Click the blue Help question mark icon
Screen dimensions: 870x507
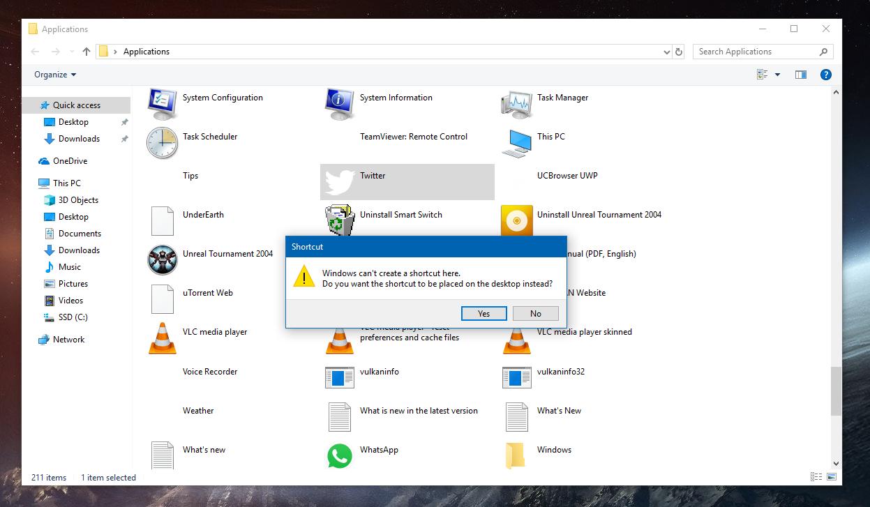pos(825,75)
